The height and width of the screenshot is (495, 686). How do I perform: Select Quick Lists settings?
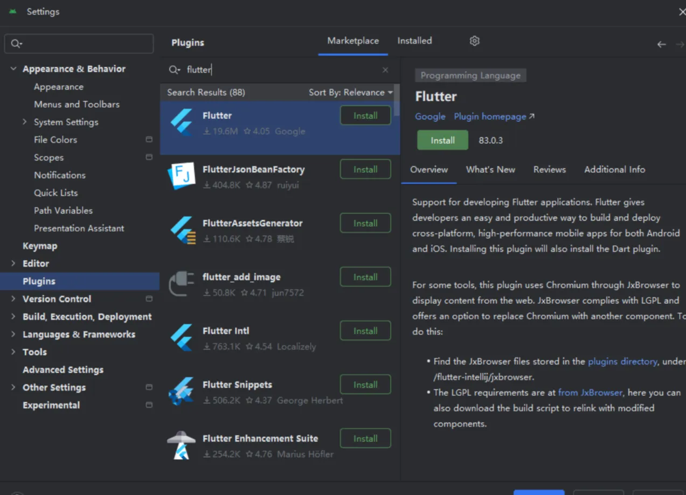tap(56, 193)
